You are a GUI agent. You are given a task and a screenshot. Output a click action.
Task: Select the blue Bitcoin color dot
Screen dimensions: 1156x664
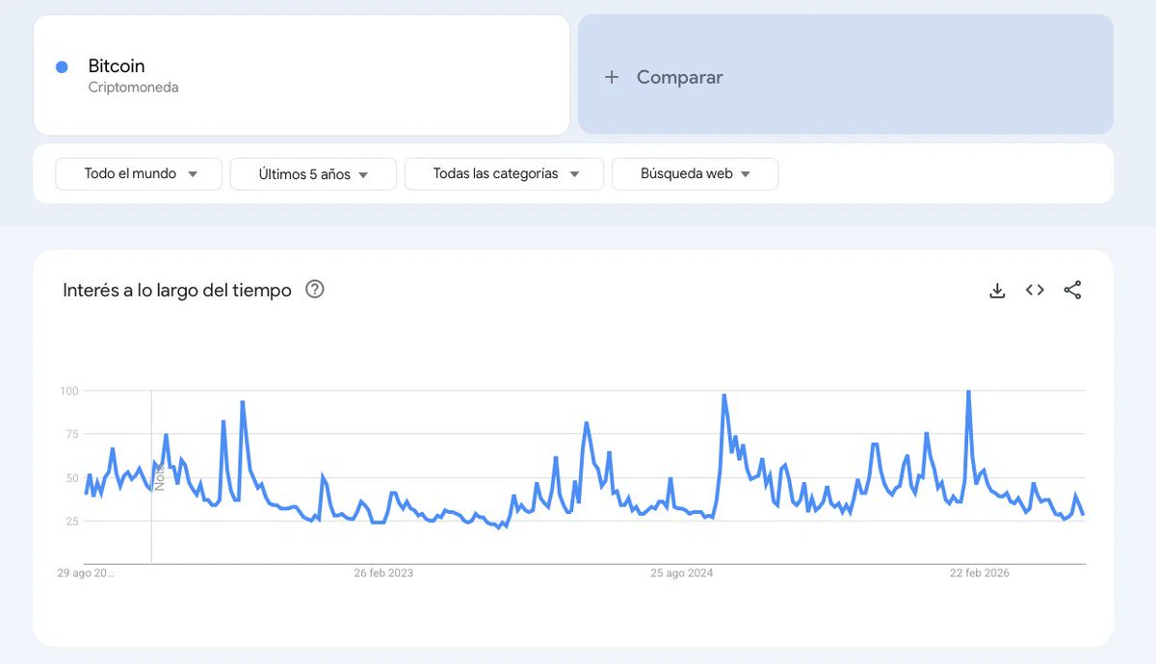pyautogui.click(x=62, y=66)
